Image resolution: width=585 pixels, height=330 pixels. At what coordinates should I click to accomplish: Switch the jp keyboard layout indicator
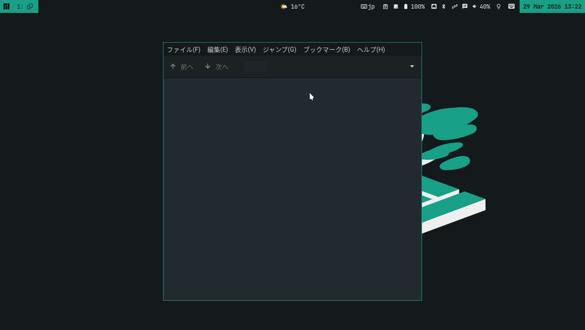tap(368, 6)
